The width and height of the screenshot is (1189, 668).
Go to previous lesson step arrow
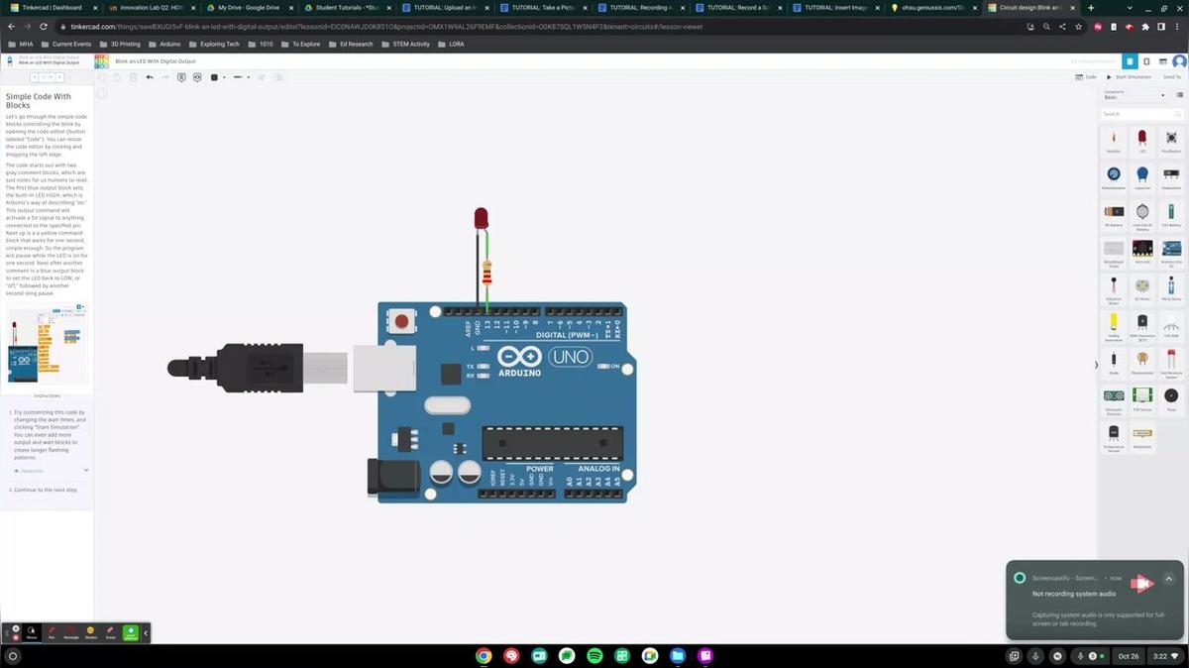(34, 76)
